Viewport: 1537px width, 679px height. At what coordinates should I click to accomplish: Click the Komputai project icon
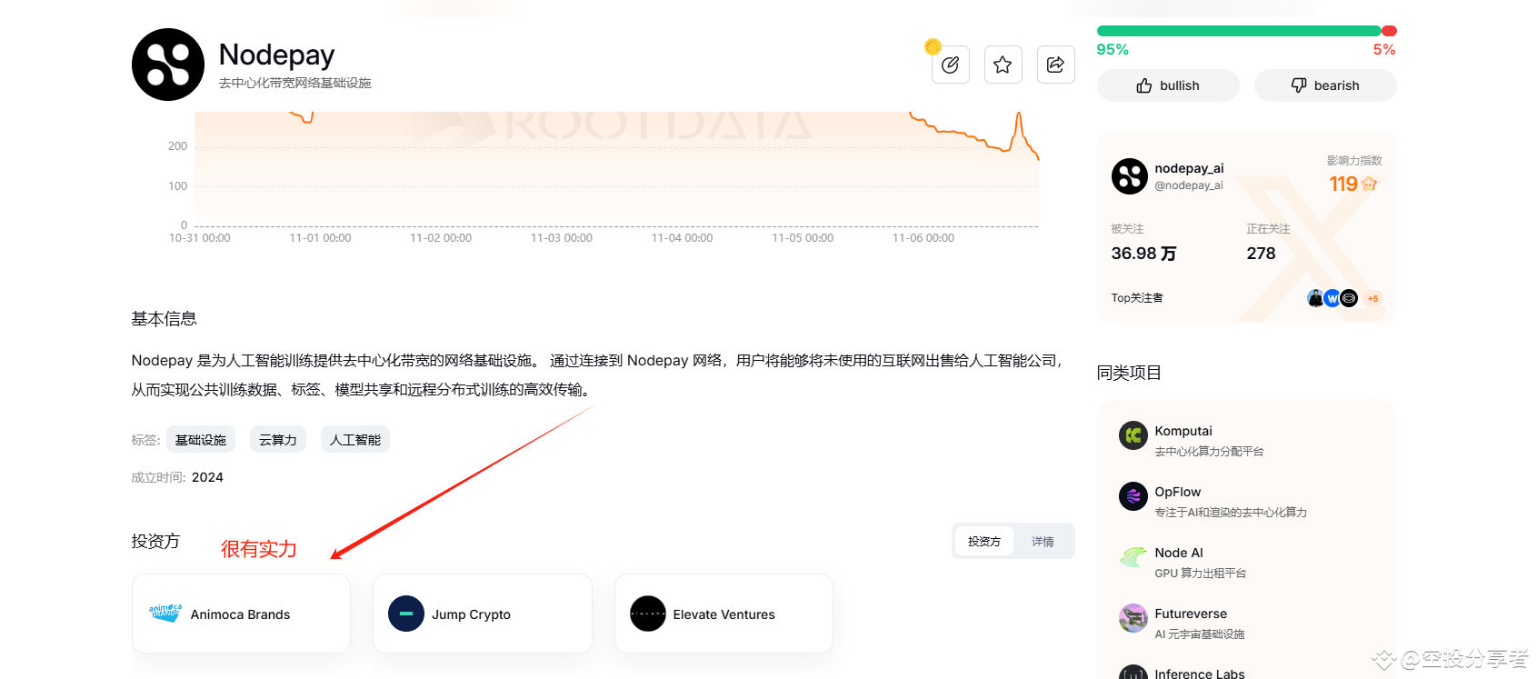1133,435
